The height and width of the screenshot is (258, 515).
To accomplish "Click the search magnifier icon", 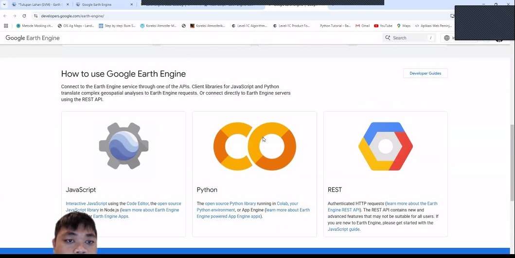I will (x=388, y=38).
